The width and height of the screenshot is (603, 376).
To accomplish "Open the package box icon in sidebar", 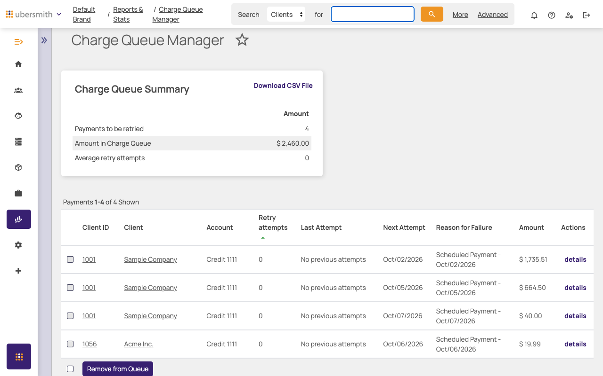I will (18, 167).
